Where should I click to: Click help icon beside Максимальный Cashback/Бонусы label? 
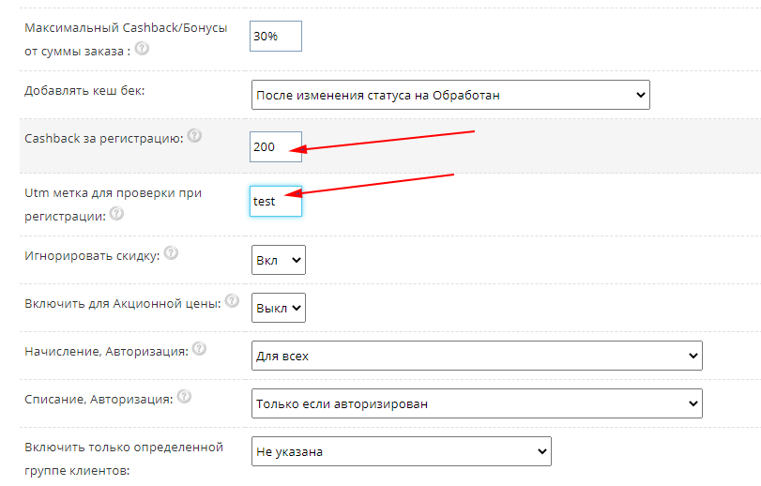click(143, 50)
